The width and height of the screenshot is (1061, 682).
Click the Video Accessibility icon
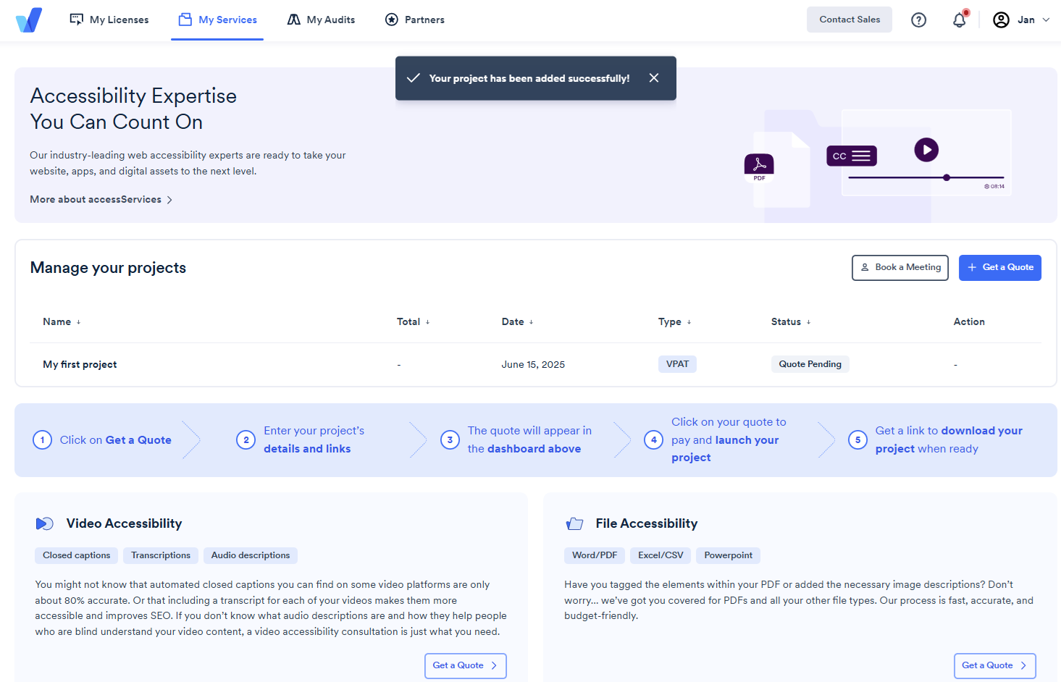click(x=44, y=523)
